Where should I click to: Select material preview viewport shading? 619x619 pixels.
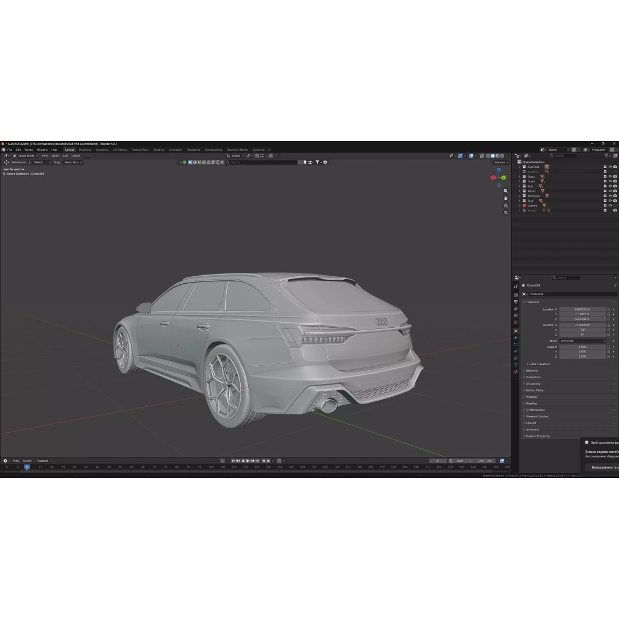[497, 156]
